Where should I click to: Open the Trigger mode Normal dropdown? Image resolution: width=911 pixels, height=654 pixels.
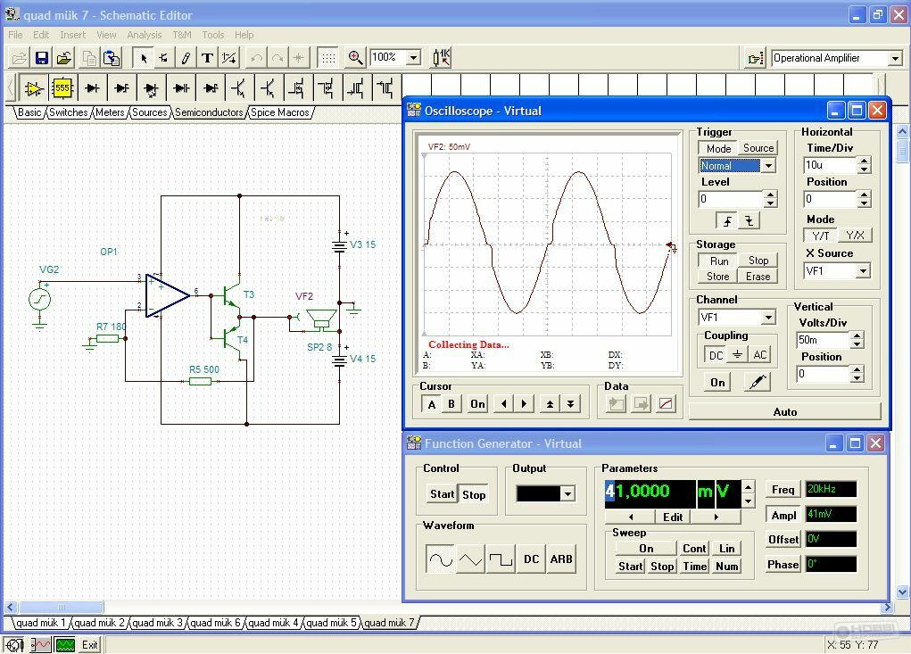pyautogui.click(x=768, y=166)
